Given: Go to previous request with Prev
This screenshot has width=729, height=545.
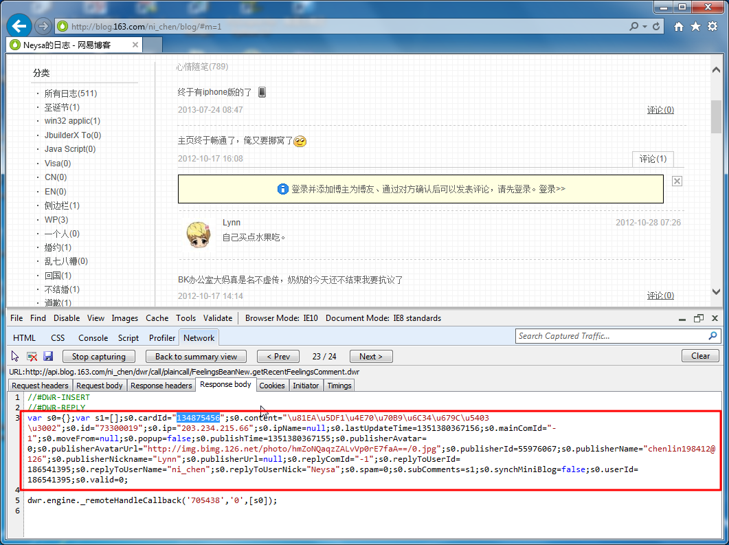Looking at the screenshot, I should [278, 356].
